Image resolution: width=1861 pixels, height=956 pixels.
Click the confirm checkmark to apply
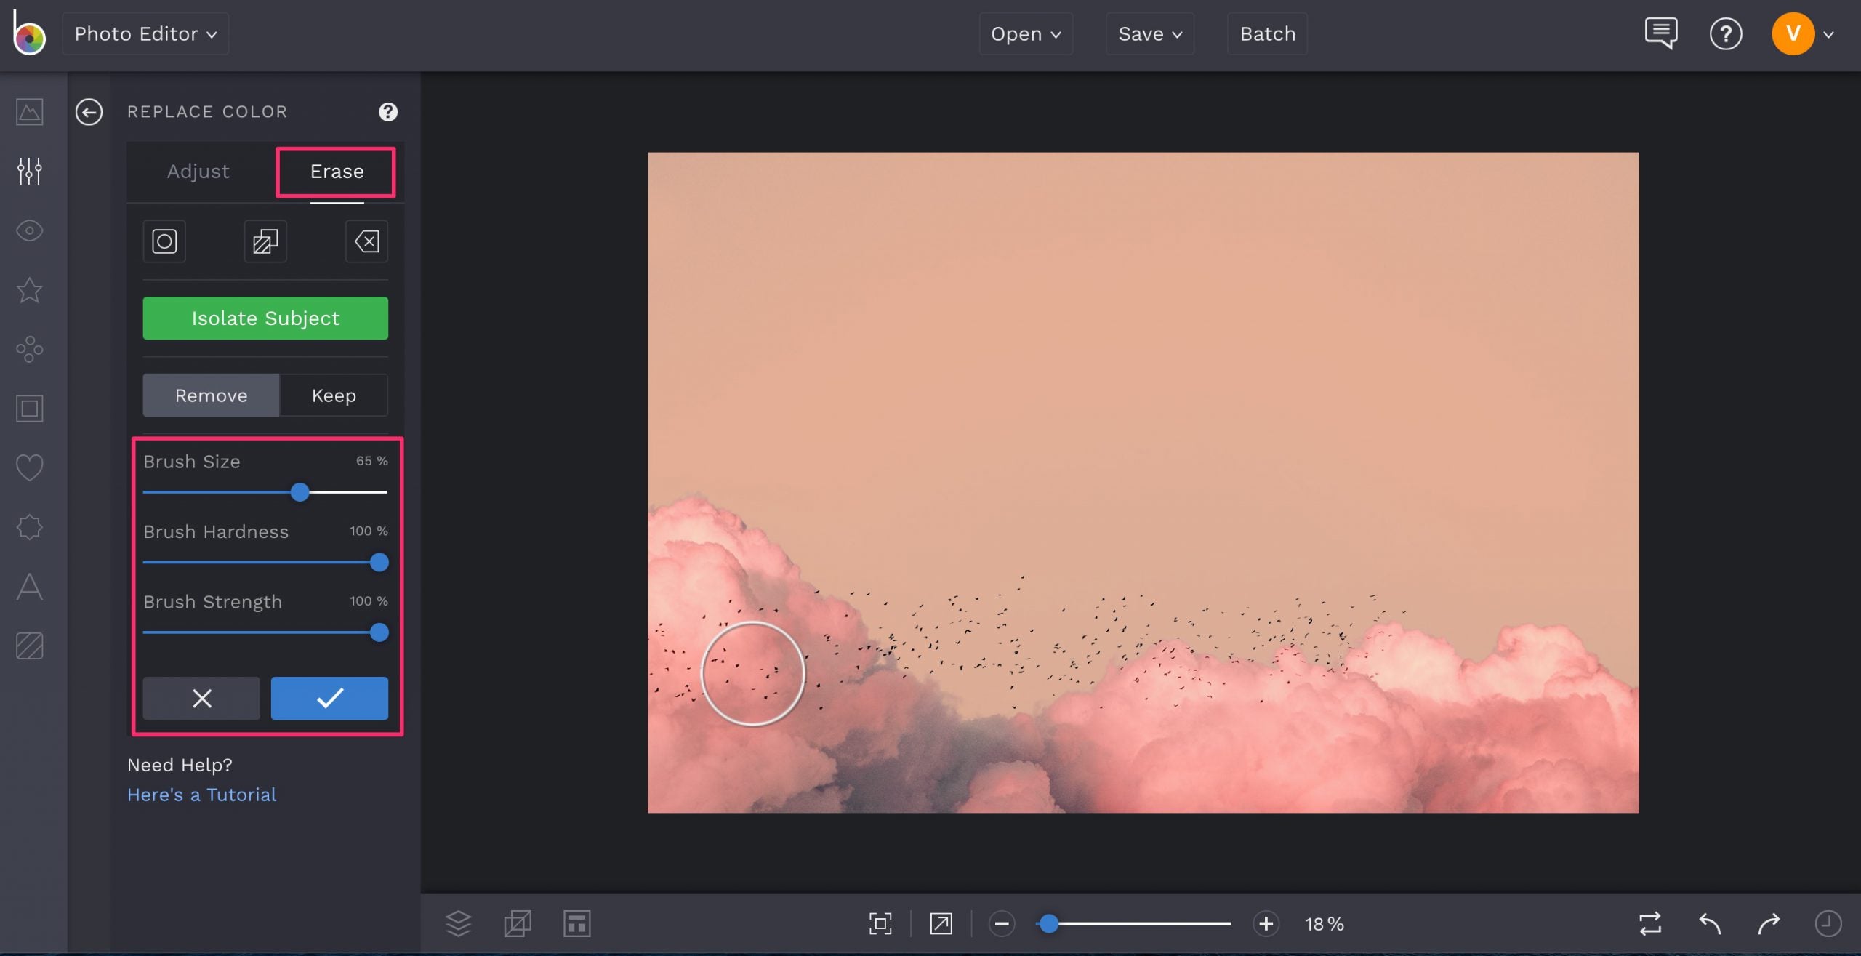[328, 697]
